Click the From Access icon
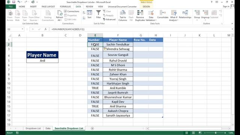 pyautogui.click(x=10, y=15)
